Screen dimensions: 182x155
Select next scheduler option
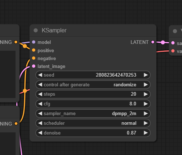coord(146,123)
